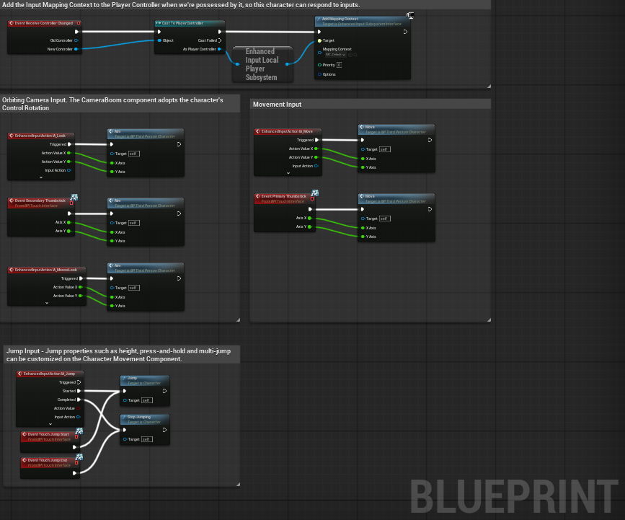Click the output exec pin of the Jump node

(x=164, y=392)
